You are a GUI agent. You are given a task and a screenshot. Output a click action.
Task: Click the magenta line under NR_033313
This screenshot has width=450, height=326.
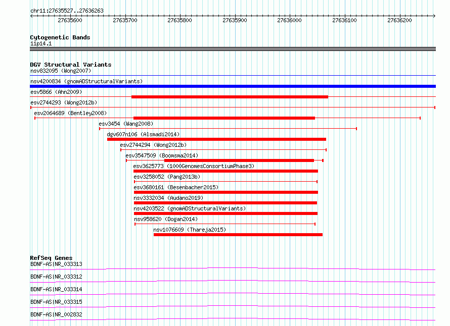(233, 268)
